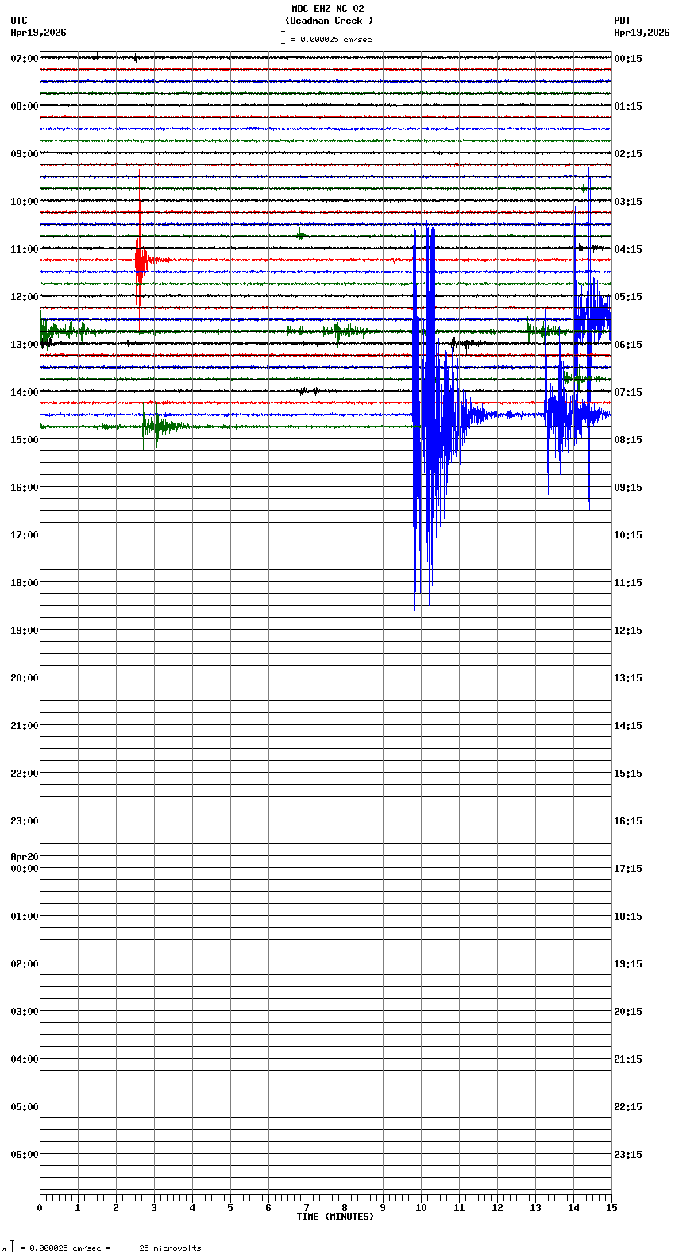Click the "Apr20" date change label

point(25,857)
